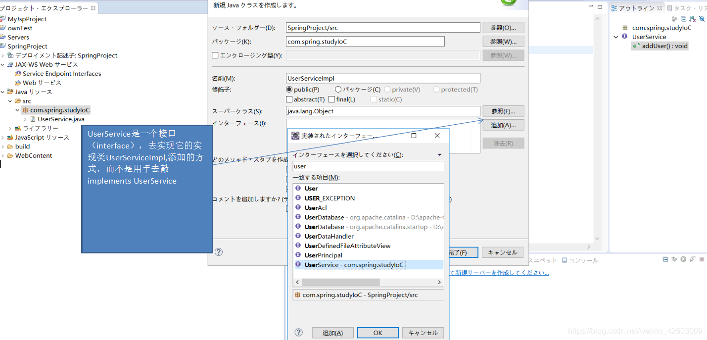This screenshot has height=340, width=707.
Task: Collapse the JAX-WS Web サービス node
Action: [2, 65]
